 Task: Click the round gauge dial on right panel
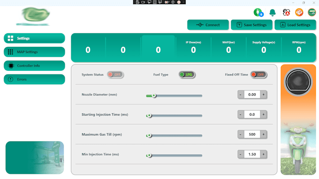click(298, 82)
